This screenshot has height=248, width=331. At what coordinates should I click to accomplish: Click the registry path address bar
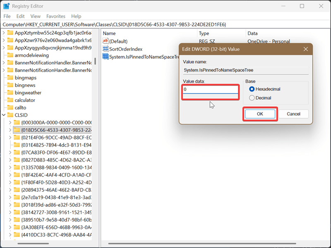coord(165,24)
